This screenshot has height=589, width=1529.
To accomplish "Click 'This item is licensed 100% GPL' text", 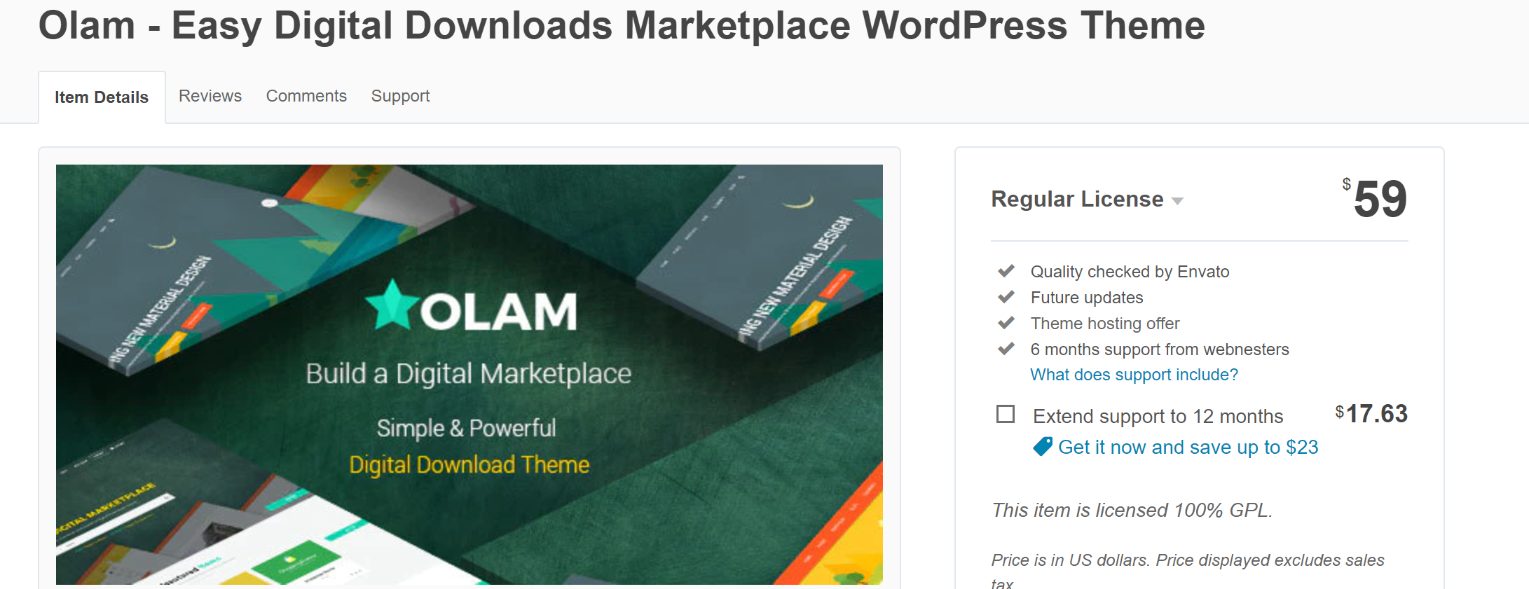I will pyautogui.click(x=1132, y=510).
